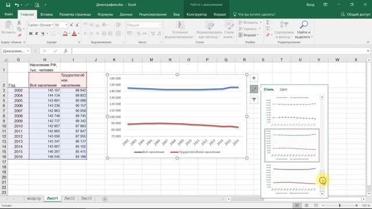Click the Format Painter brush icon
Screen dimensions: 372x209
click(x=19, y=35)
